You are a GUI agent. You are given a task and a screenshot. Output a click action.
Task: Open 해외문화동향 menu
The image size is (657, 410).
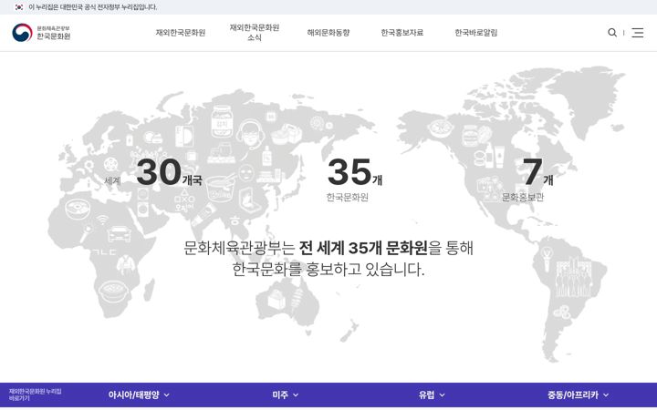tap(328, 33)
